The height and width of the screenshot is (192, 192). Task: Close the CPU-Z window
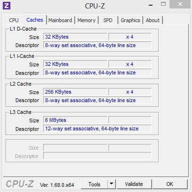tap(180, 4)
